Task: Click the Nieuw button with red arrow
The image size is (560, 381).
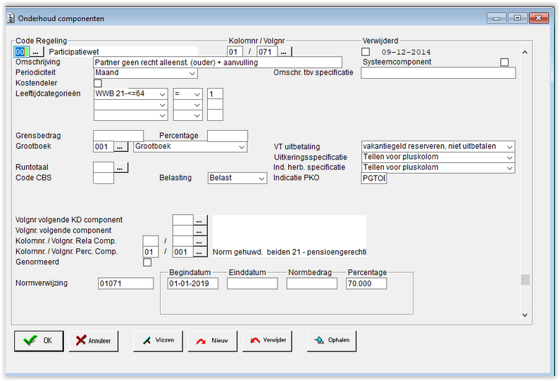Action: (x=213, y=341)
